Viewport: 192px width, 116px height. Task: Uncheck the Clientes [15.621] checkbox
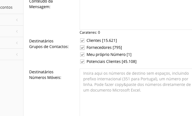point(82,40)
